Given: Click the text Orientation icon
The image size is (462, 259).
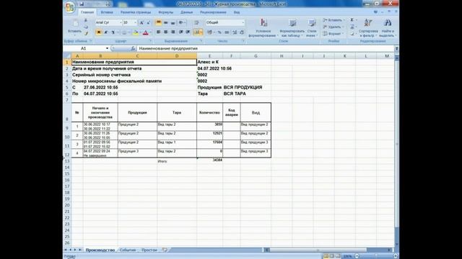Looking at the screenshot, I should click(181, 22).
